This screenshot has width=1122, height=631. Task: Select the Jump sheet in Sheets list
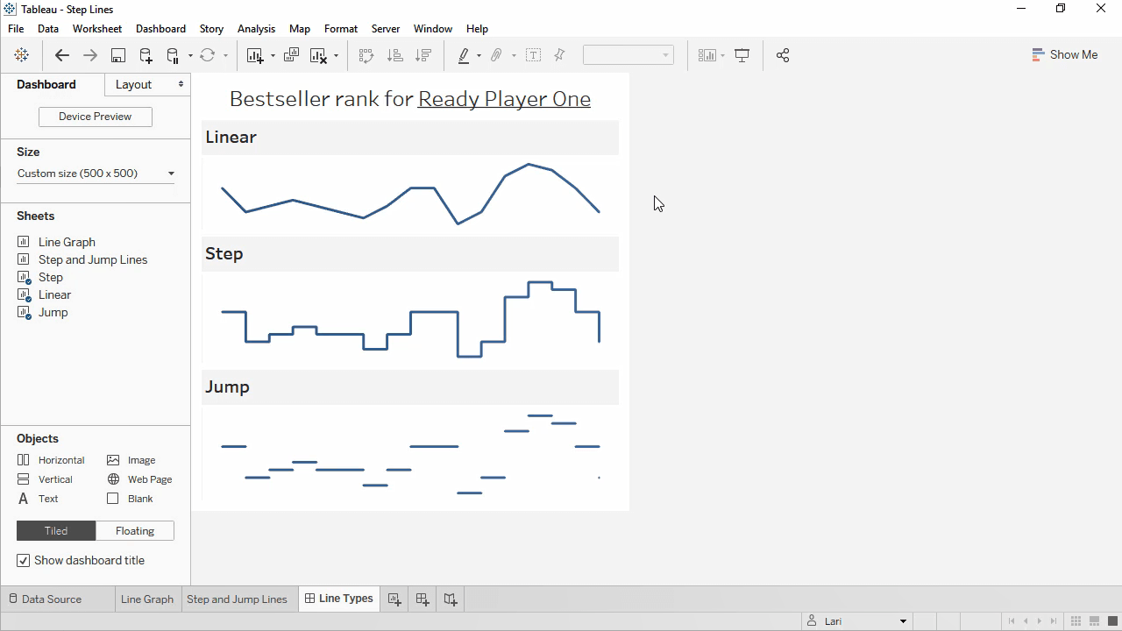pyautogui.click(x=53, y=312)
